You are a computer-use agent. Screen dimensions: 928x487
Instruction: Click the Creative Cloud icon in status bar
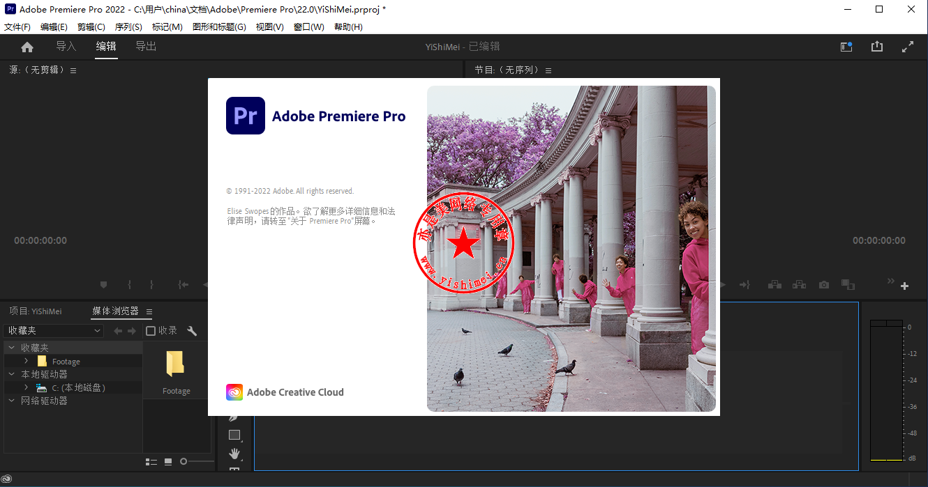(7, 479)
